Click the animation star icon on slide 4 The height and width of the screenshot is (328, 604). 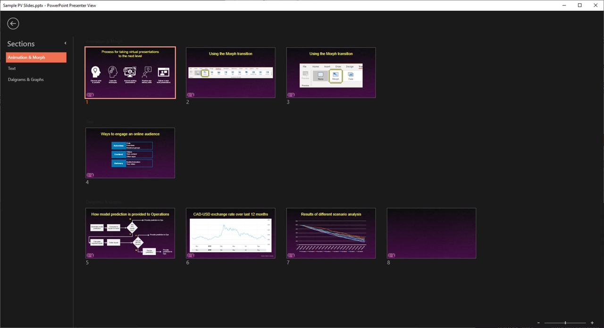tap(90, 175)
